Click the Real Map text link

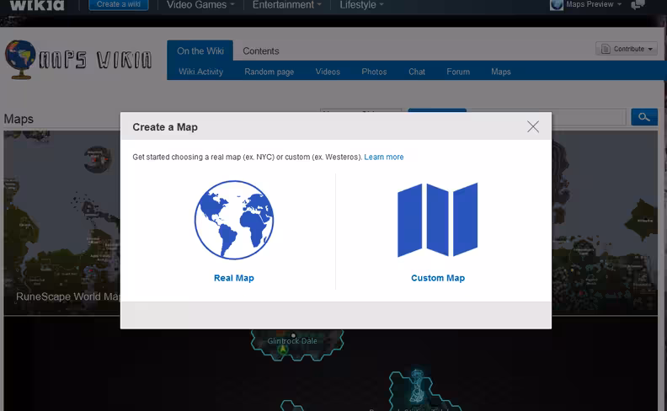(234, 278)
